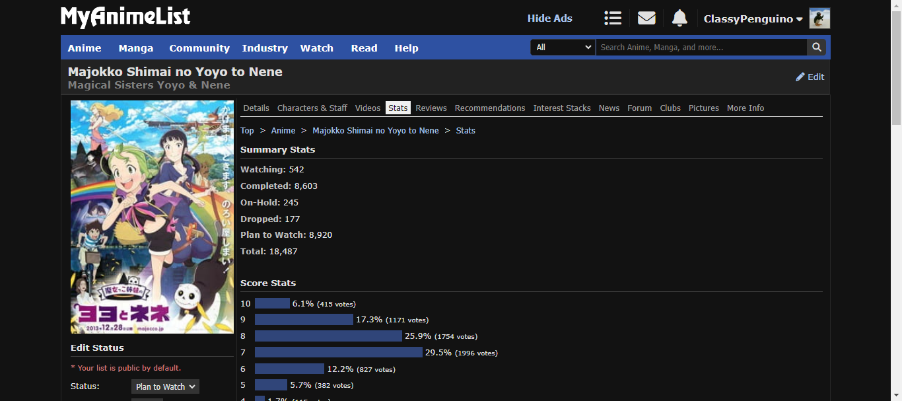This screenshot has height=401, width=902.
Task: Open the search category 'All' dropdown
Action: point(563,48)
